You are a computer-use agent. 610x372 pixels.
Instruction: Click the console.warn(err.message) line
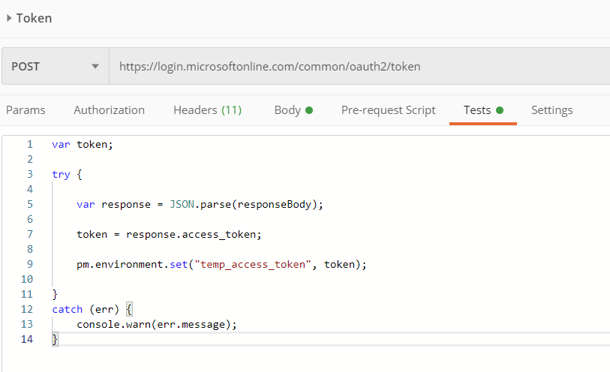coord(156,324)
